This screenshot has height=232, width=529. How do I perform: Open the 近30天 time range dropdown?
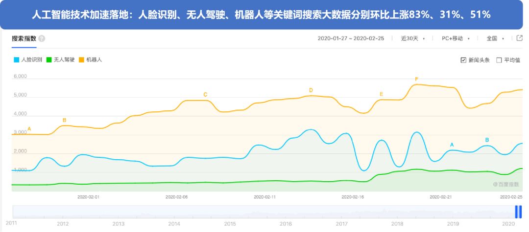(412, 38)
